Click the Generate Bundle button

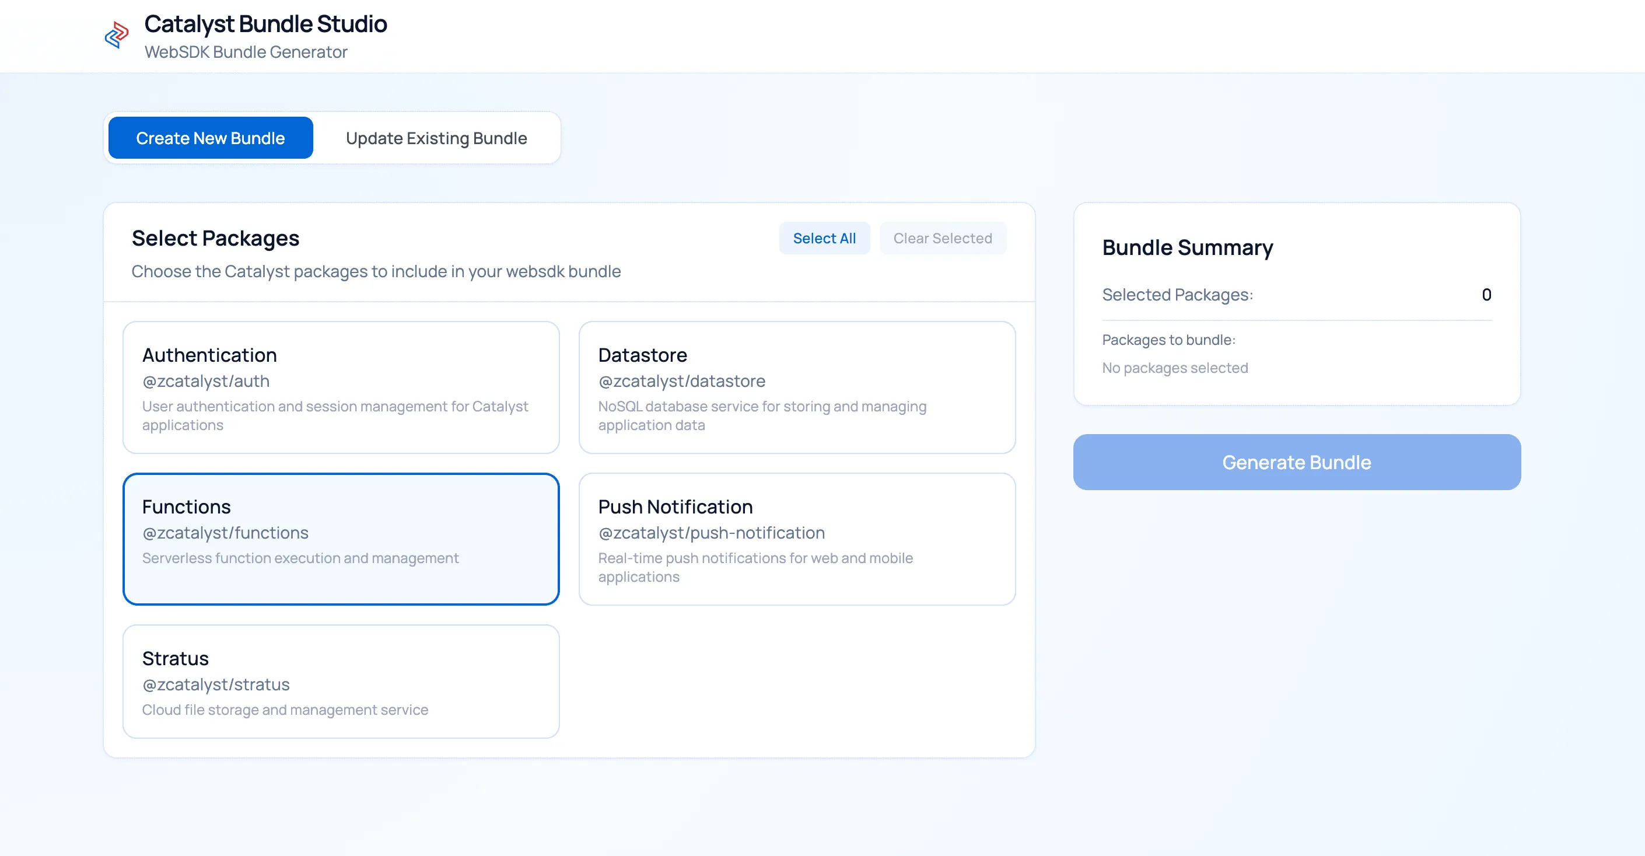click(x=1297, y=463)
